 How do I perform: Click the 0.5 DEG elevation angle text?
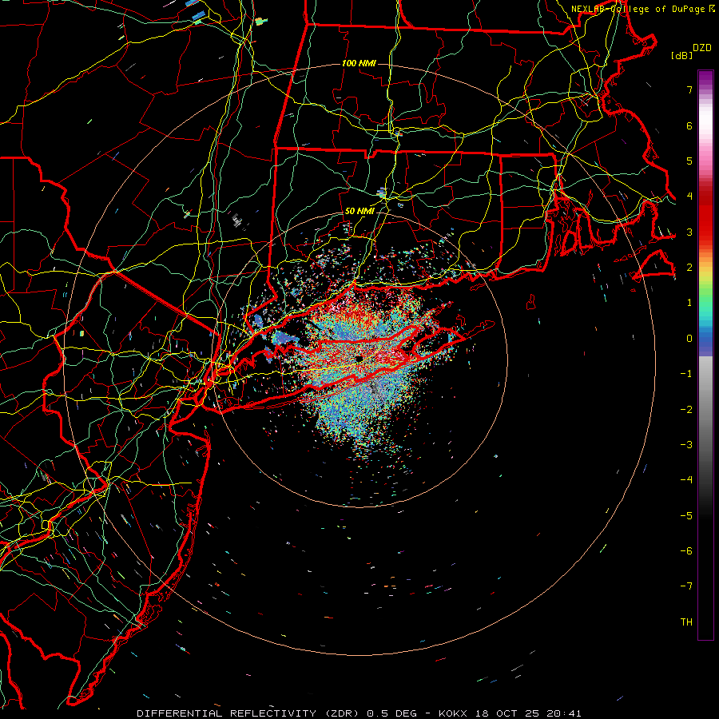click(392, 713)
